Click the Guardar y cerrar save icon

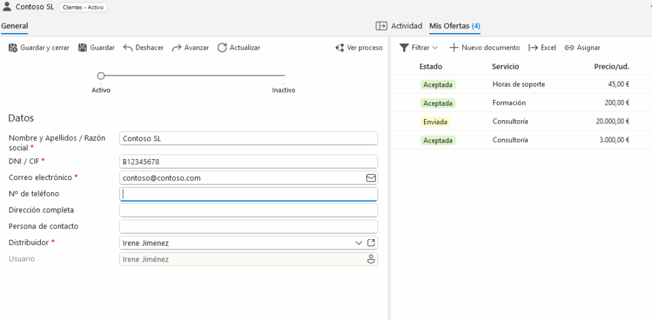[13, 48]
